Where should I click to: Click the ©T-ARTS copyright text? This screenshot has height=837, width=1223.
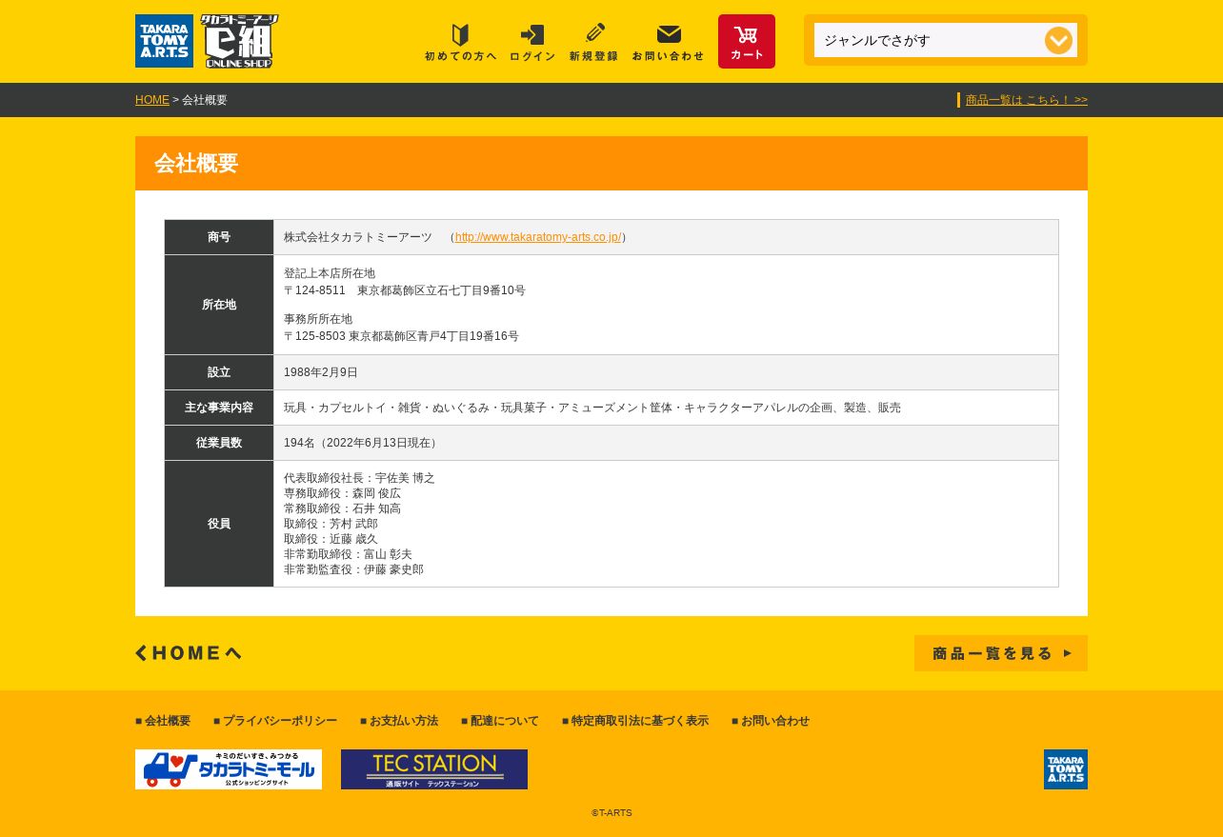pyautogui.click(x=611, y=813)
